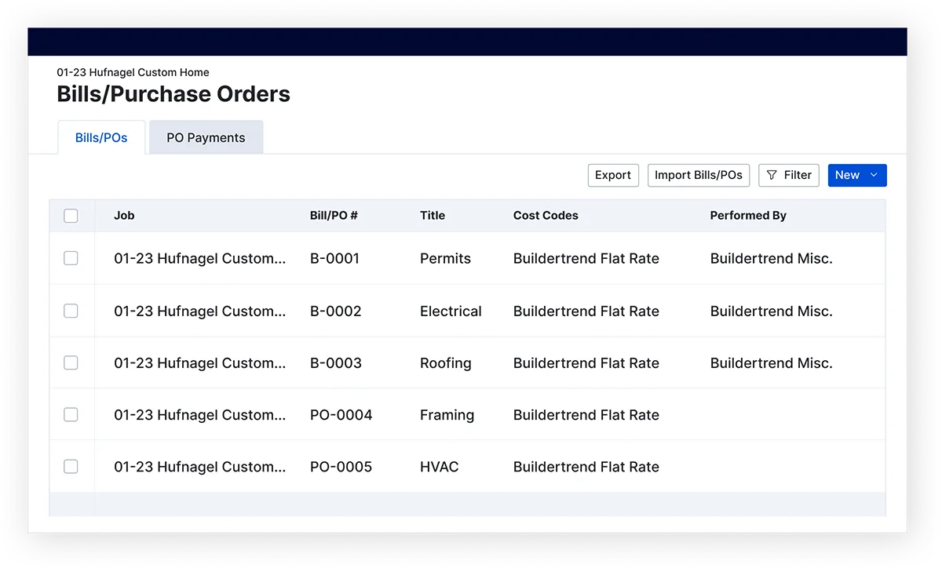Toggle the select-all checkbox in table header
942x568 pixels.
pyautogui.click(x=71, y=216)
